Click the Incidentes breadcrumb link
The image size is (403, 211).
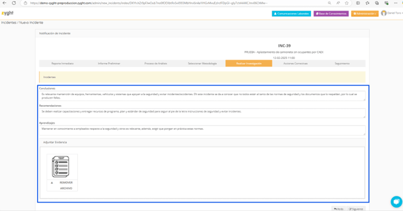coord(9,23)
